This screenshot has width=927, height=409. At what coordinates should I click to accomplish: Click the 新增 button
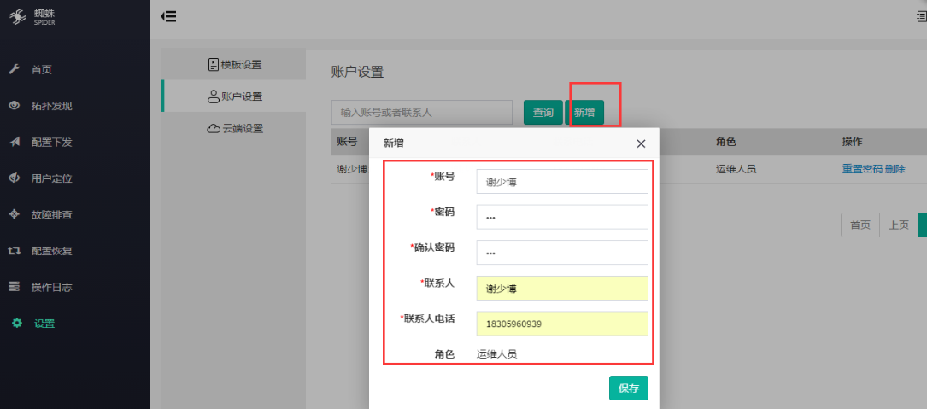(x=584, y=113)
